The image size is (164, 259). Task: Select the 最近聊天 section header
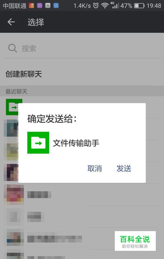16,91
